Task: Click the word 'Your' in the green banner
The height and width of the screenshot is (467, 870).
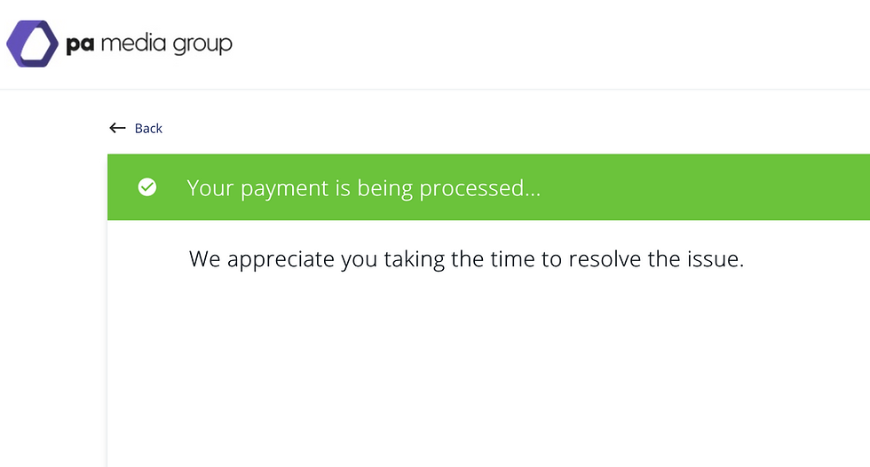Action: click(210, 187)
